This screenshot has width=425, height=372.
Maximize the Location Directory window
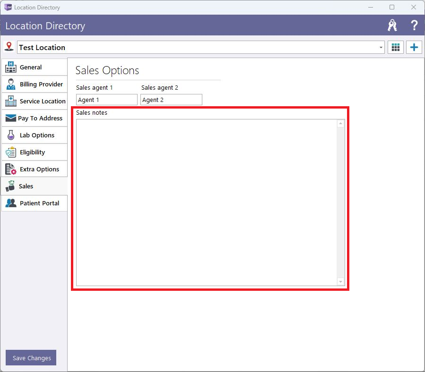(391, 7)
